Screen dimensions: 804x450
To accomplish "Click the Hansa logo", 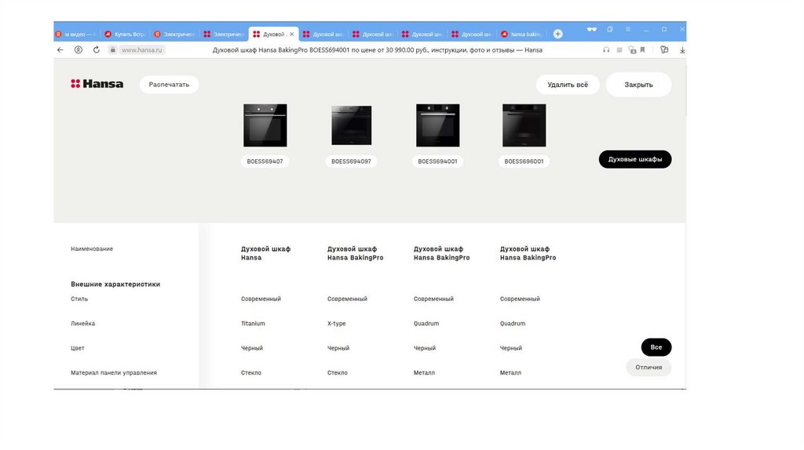I will click(x=97, y=84).
